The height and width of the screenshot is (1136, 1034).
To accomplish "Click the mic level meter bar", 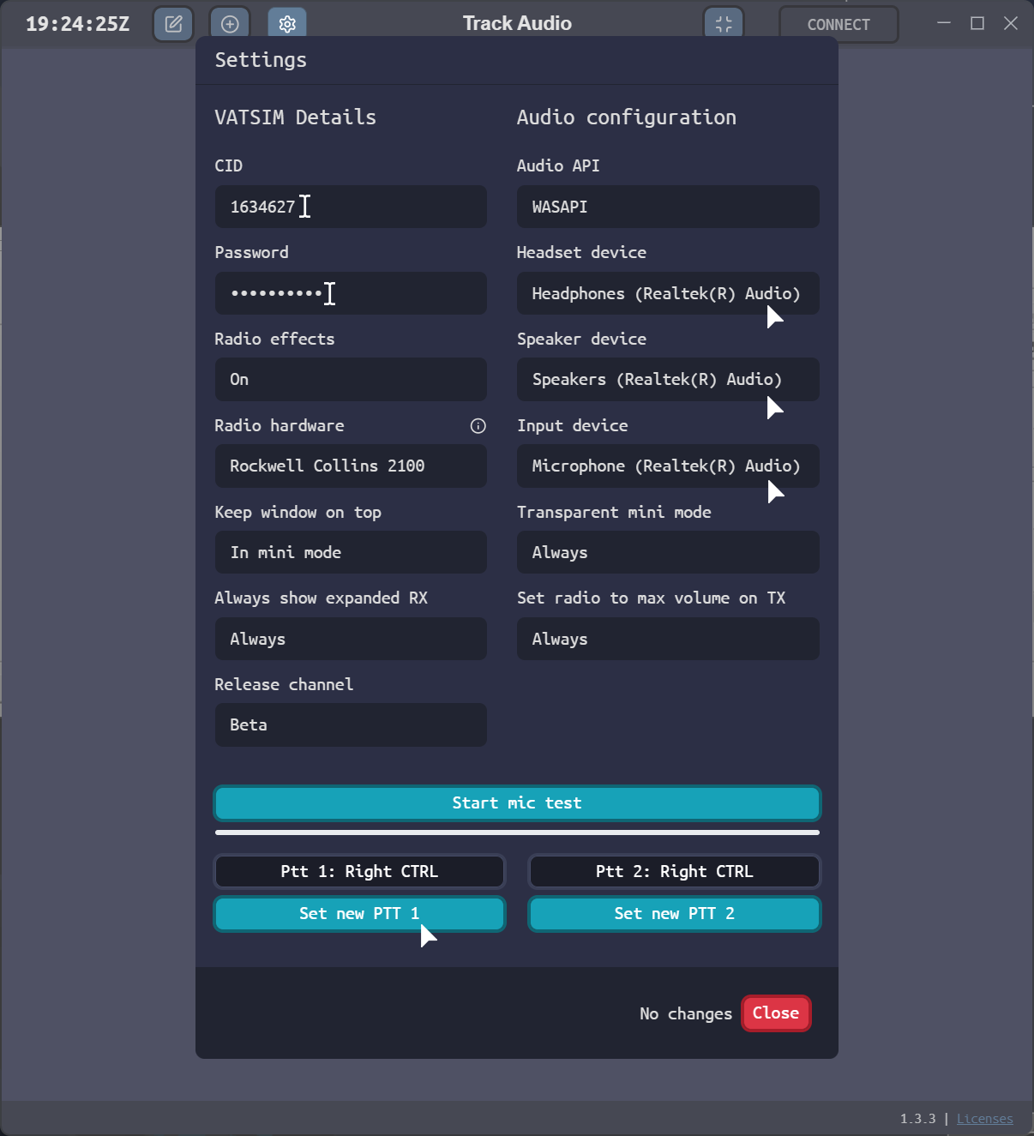I will pyautogui.click(x=517, y=832).
